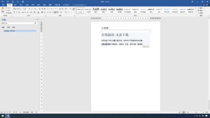Click the Align Right icon
The width and height of the screenshot is (210, 118).
pyautogui.click(x=53, y=12)
